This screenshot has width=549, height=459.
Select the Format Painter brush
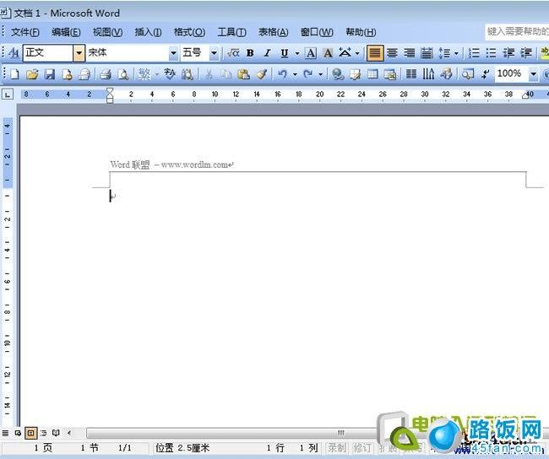click(x=261, y=74)
